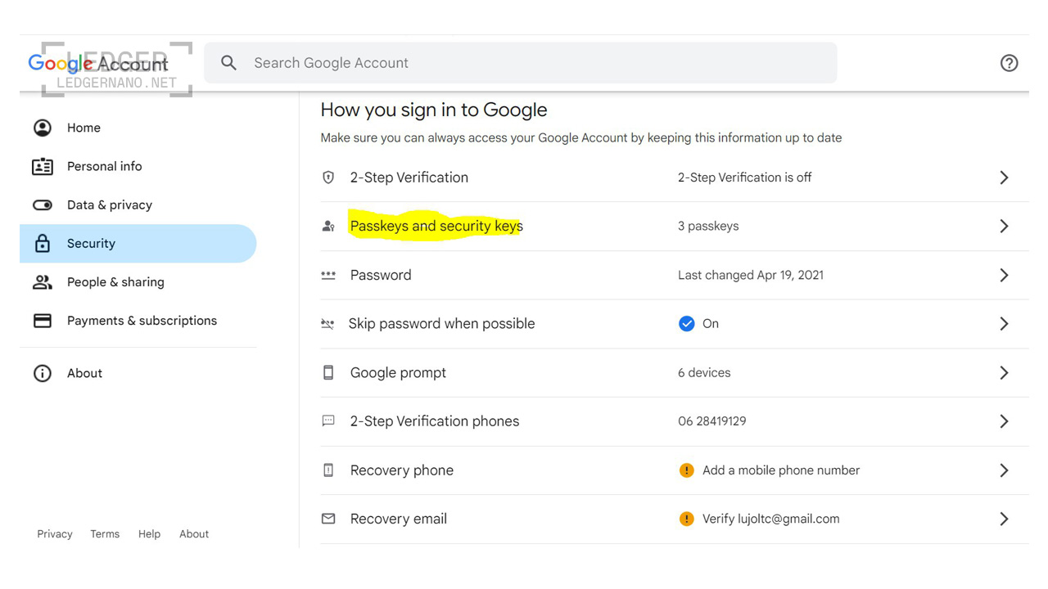The height and width of the screenshot is (589, 1048).
Task: Click the blue On checkmark icon
Action: [687, 324]
